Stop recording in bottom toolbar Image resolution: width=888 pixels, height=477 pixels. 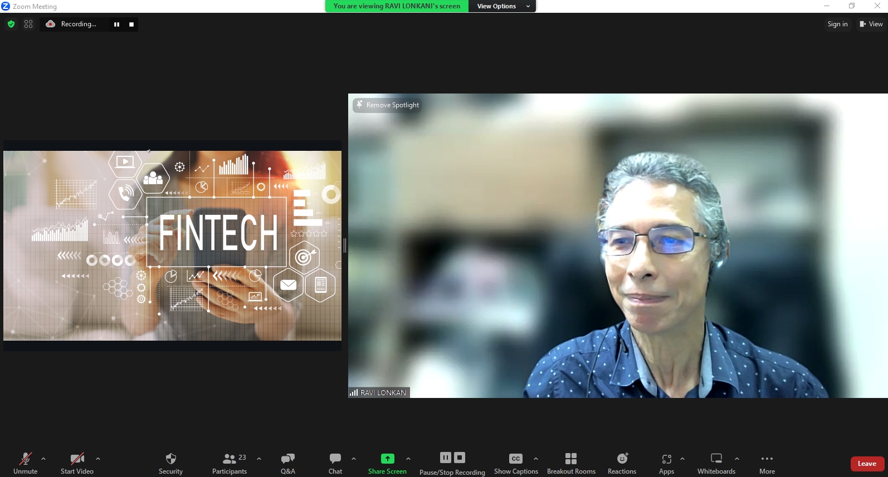(460, 458)
